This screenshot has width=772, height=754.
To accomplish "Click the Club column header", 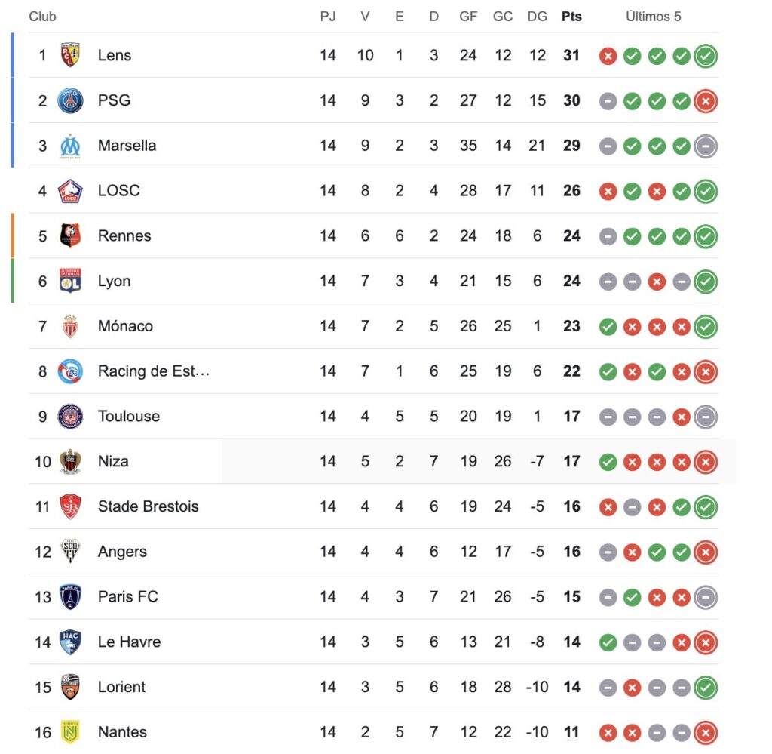I will (x=43, y=17).
